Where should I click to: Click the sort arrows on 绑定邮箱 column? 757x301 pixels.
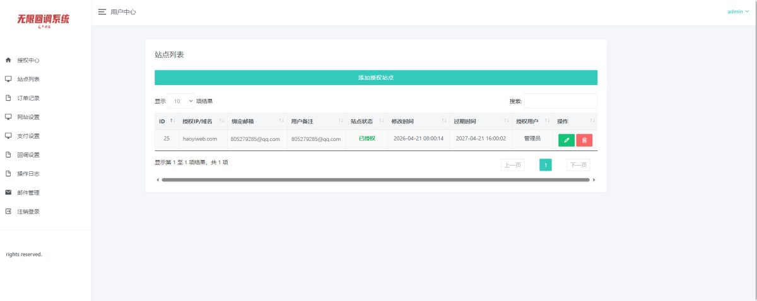[281, 121]
